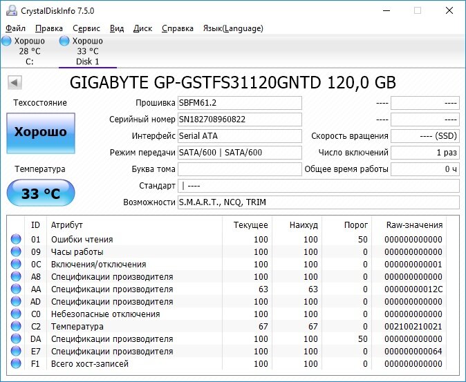The width and height of the screenshot is (466, 382).
Task: Click the Режим передачи field SATA/600
Action: click(x=240, y=153)
